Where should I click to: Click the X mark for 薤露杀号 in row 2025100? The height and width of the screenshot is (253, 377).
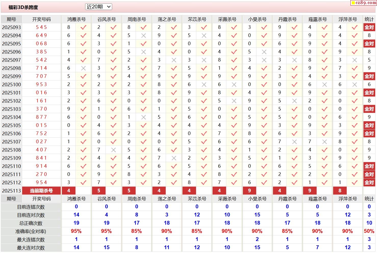(324, 85)
